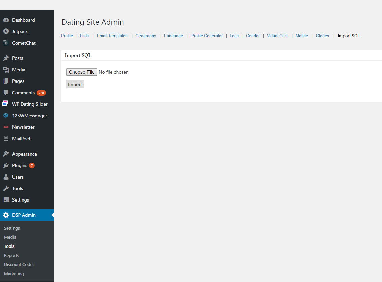Click the Appearance paintbrush icon
This screenshot has width=382, height=282.
click(6, 154)
